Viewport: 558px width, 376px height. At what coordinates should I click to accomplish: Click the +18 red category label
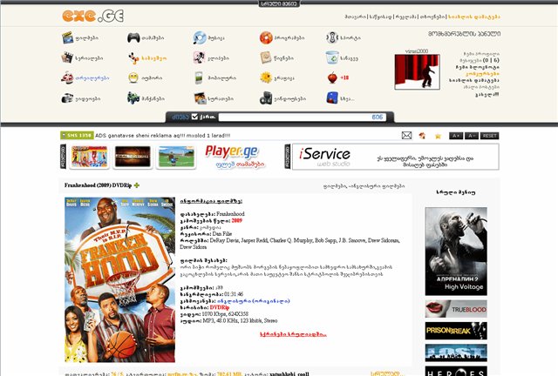pos(344,77)
